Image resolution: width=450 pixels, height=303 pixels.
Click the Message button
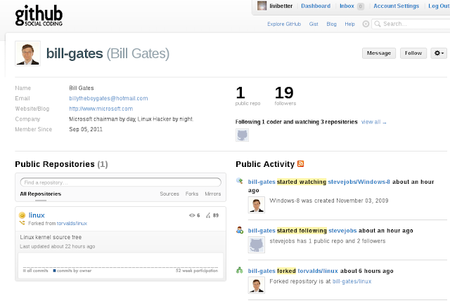(x=378, y=53)
